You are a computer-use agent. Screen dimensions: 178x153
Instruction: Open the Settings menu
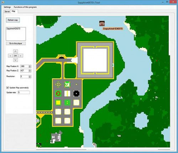(x=7, y=7)
